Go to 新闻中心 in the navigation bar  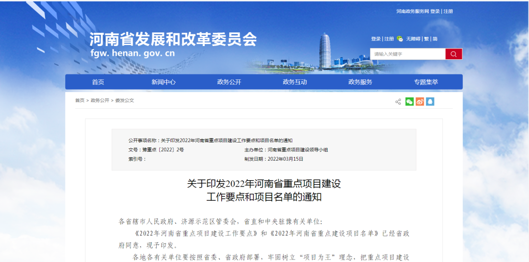click(164, 82)
